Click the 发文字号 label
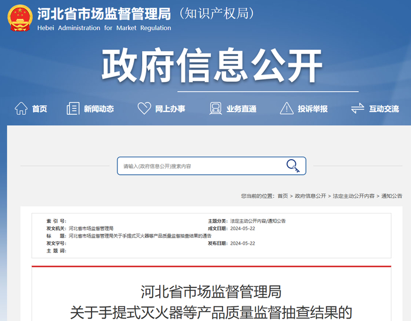Image resolution: width=411 pixels, height=321 pixels. (56, 244)
